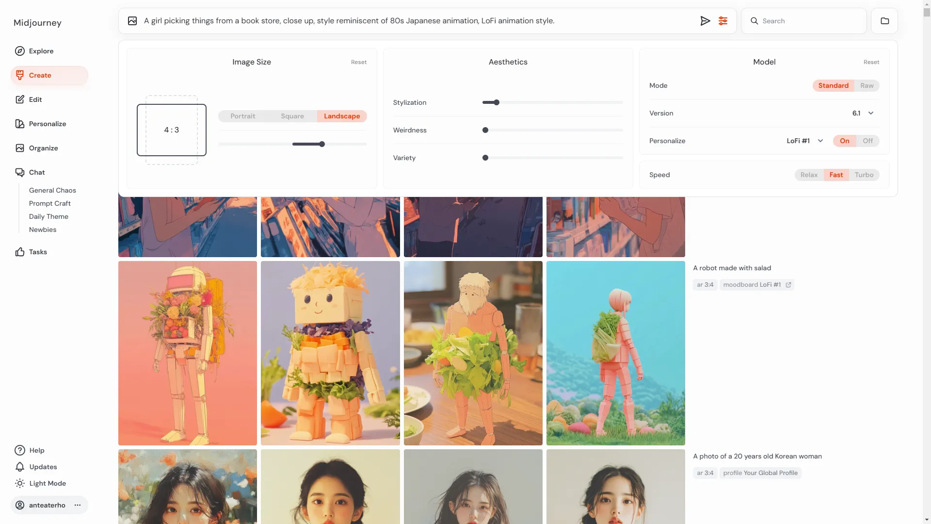Select the Portrait image size tab
931x524 pixels.
pyautogui.click(x=243, y=116)
